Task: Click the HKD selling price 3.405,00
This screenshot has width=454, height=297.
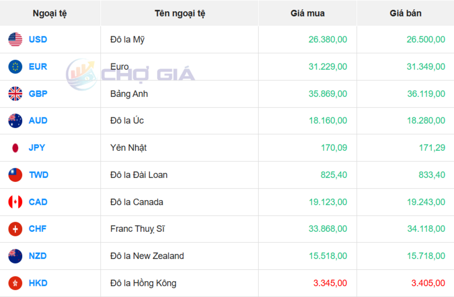Action: (x=426, y=283)
